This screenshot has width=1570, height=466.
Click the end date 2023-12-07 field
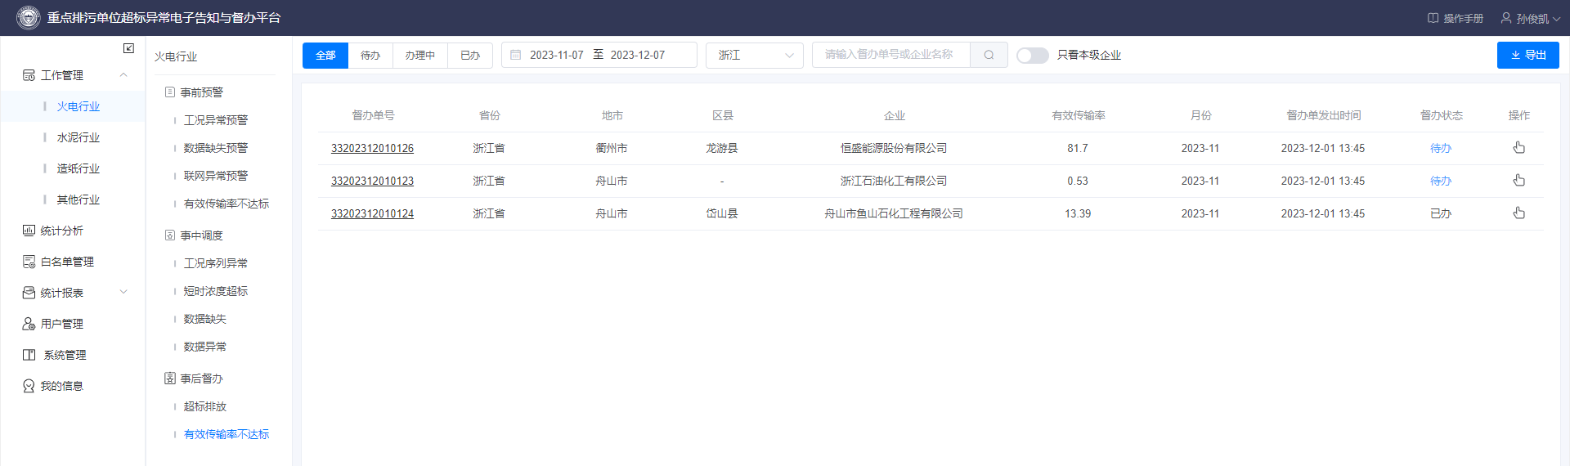tap(638, 55)
